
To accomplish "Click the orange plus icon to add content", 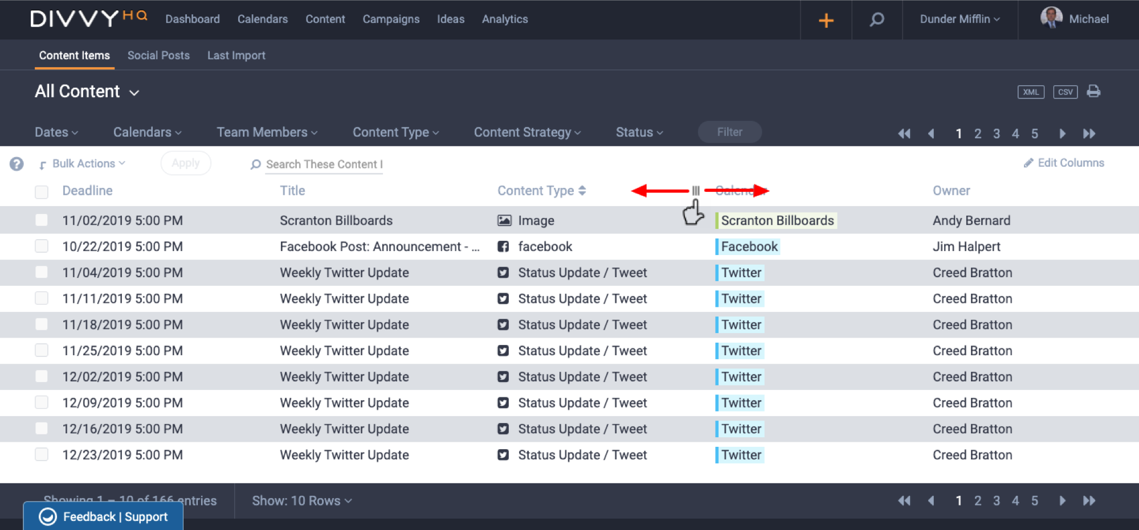I will click(825, 19).
